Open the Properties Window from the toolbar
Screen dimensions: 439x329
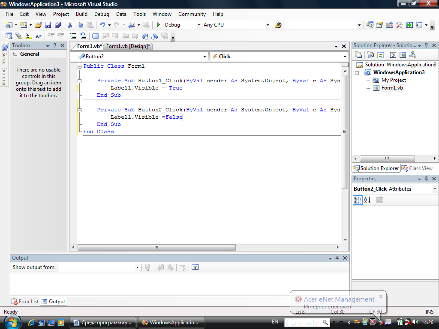380,25
